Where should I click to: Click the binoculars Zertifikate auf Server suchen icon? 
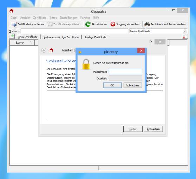coord(147,24)
